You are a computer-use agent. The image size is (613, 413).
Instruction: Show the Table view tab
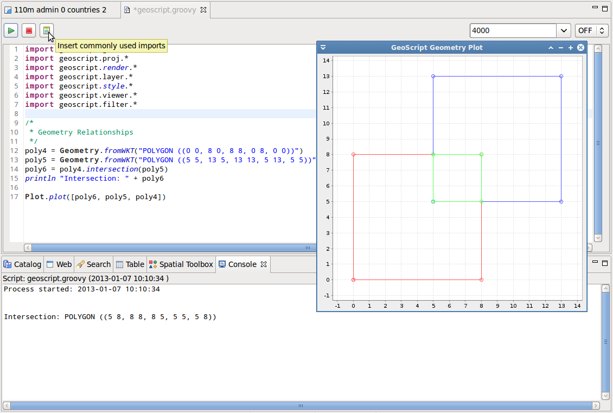coord(130,264)
